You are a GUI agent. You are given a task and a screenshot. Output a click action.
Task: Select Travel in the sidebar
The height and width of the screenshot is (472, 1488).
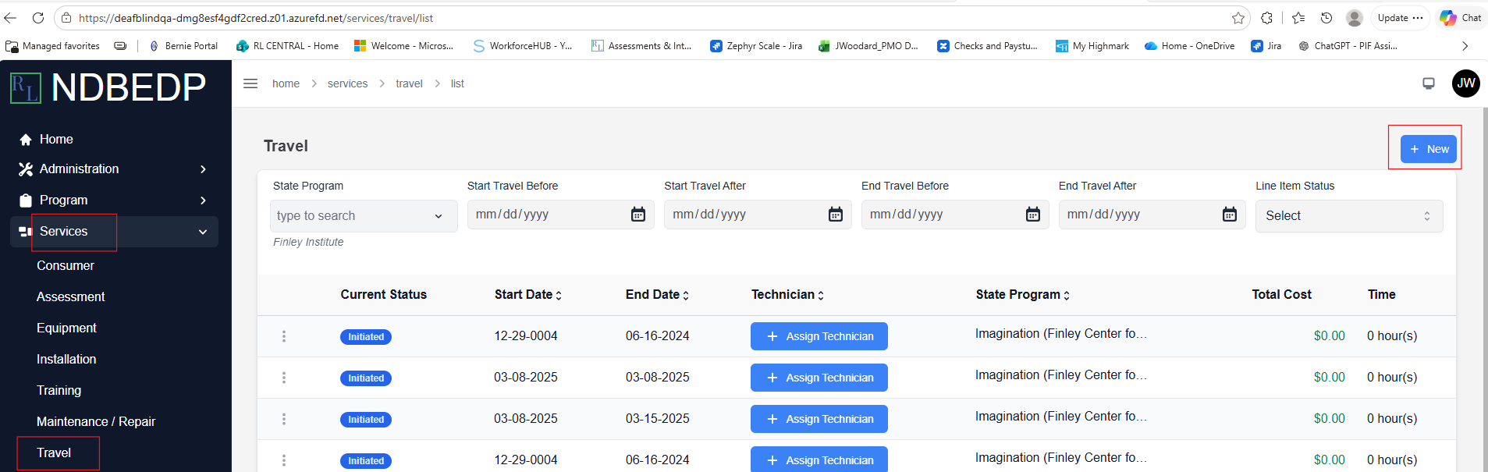click(54, 453)
